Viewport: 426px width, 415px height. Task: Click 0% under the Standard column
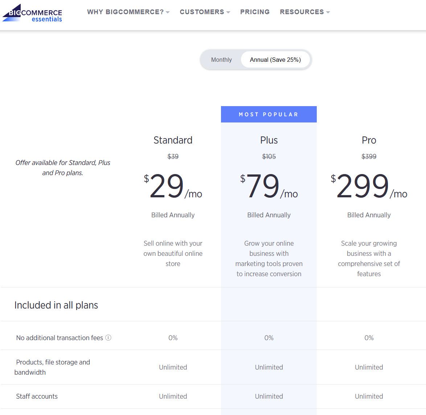pyautogui.click(x=173, y=338)
